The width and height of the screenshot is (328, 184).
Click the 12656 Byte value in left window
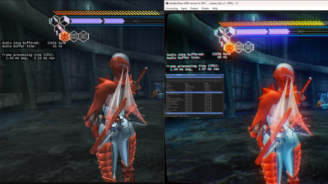pyautogui.click(x=57, y=43)
